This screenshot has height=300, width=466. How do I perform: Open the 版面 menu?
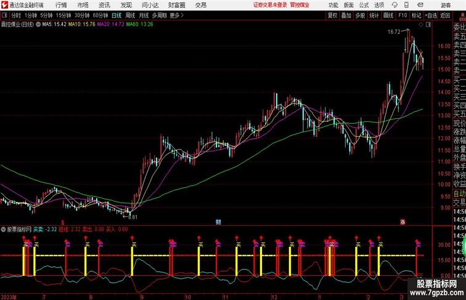pyautogui.click(x=349, y=5)
